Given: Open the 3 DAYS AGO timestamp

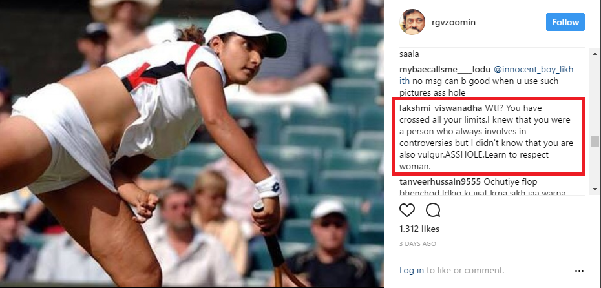Looking at the screenshot, I should pyautogui.click(x=417, y=243).
